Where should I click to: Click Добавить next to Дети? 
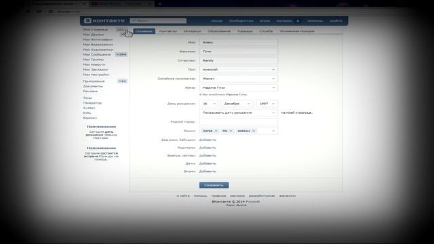[x=208, y=163]
